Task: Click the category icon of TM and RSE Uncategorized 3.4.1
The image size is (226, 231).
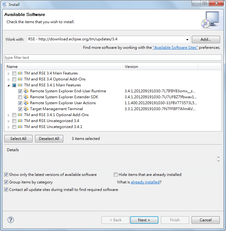Action: pos(20,127)
